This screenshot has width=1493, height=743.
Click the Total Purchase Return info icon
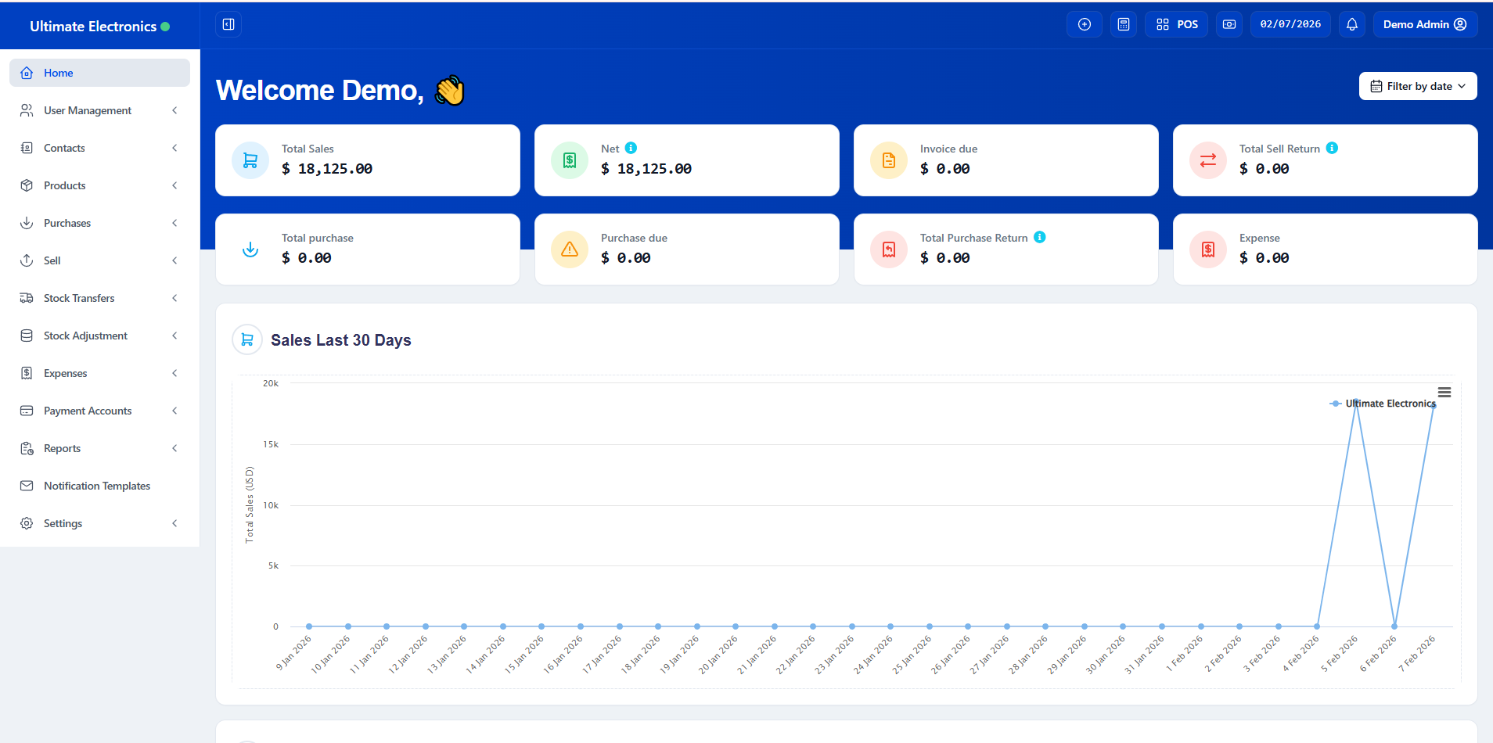pyautogui.click(x=1038, y=236)
